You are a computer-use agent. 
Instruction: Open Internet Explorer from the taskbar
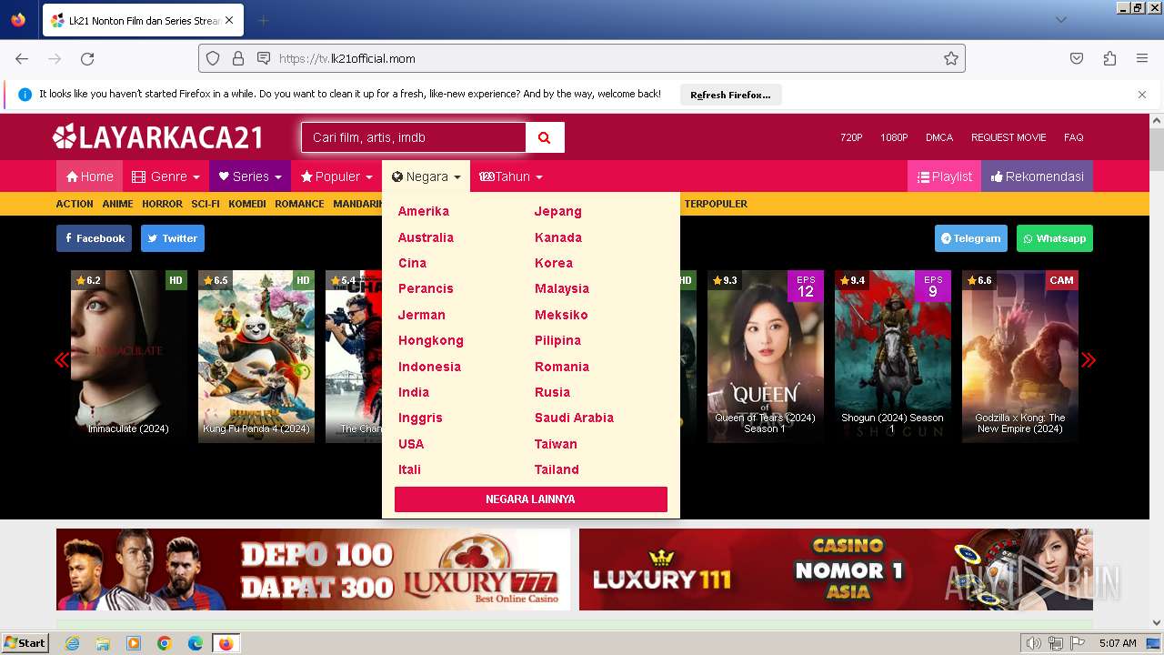[73, 643]
